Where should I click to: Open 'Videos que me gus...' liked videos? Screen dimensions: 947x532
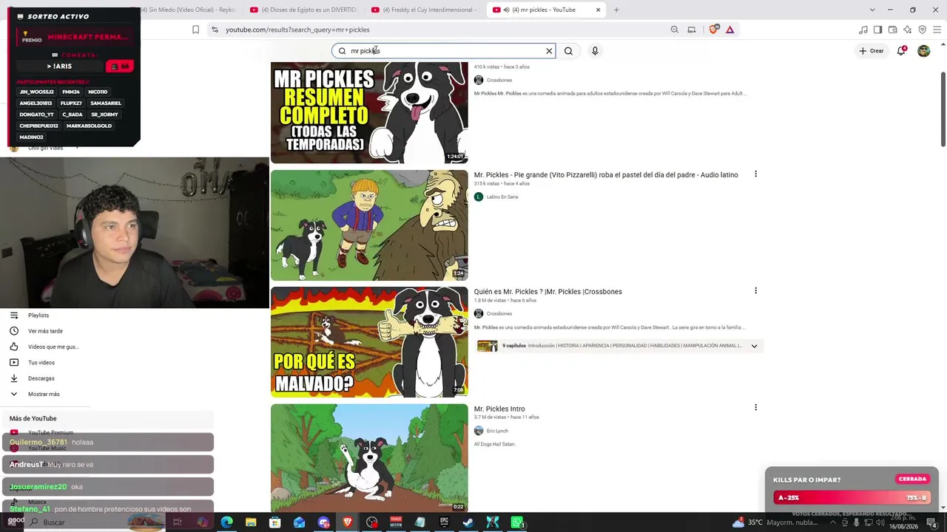pyautogui.click(x=53, y=347)
